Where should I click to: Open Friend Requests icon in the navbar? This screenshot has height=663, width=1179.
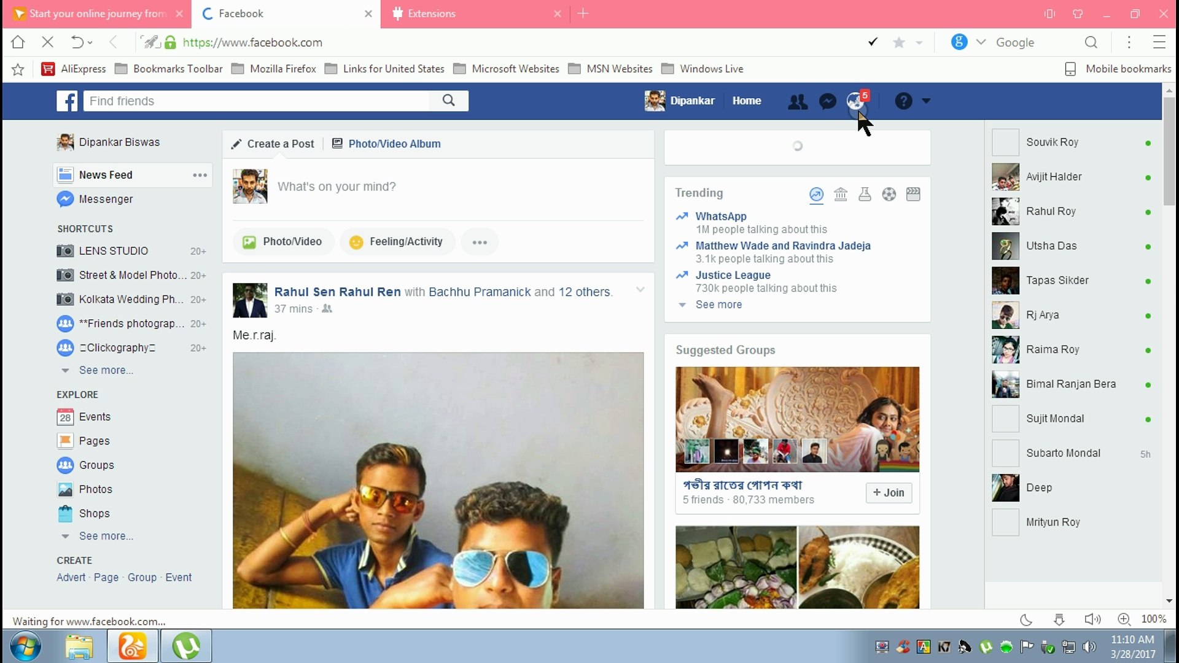pos(797,101)
